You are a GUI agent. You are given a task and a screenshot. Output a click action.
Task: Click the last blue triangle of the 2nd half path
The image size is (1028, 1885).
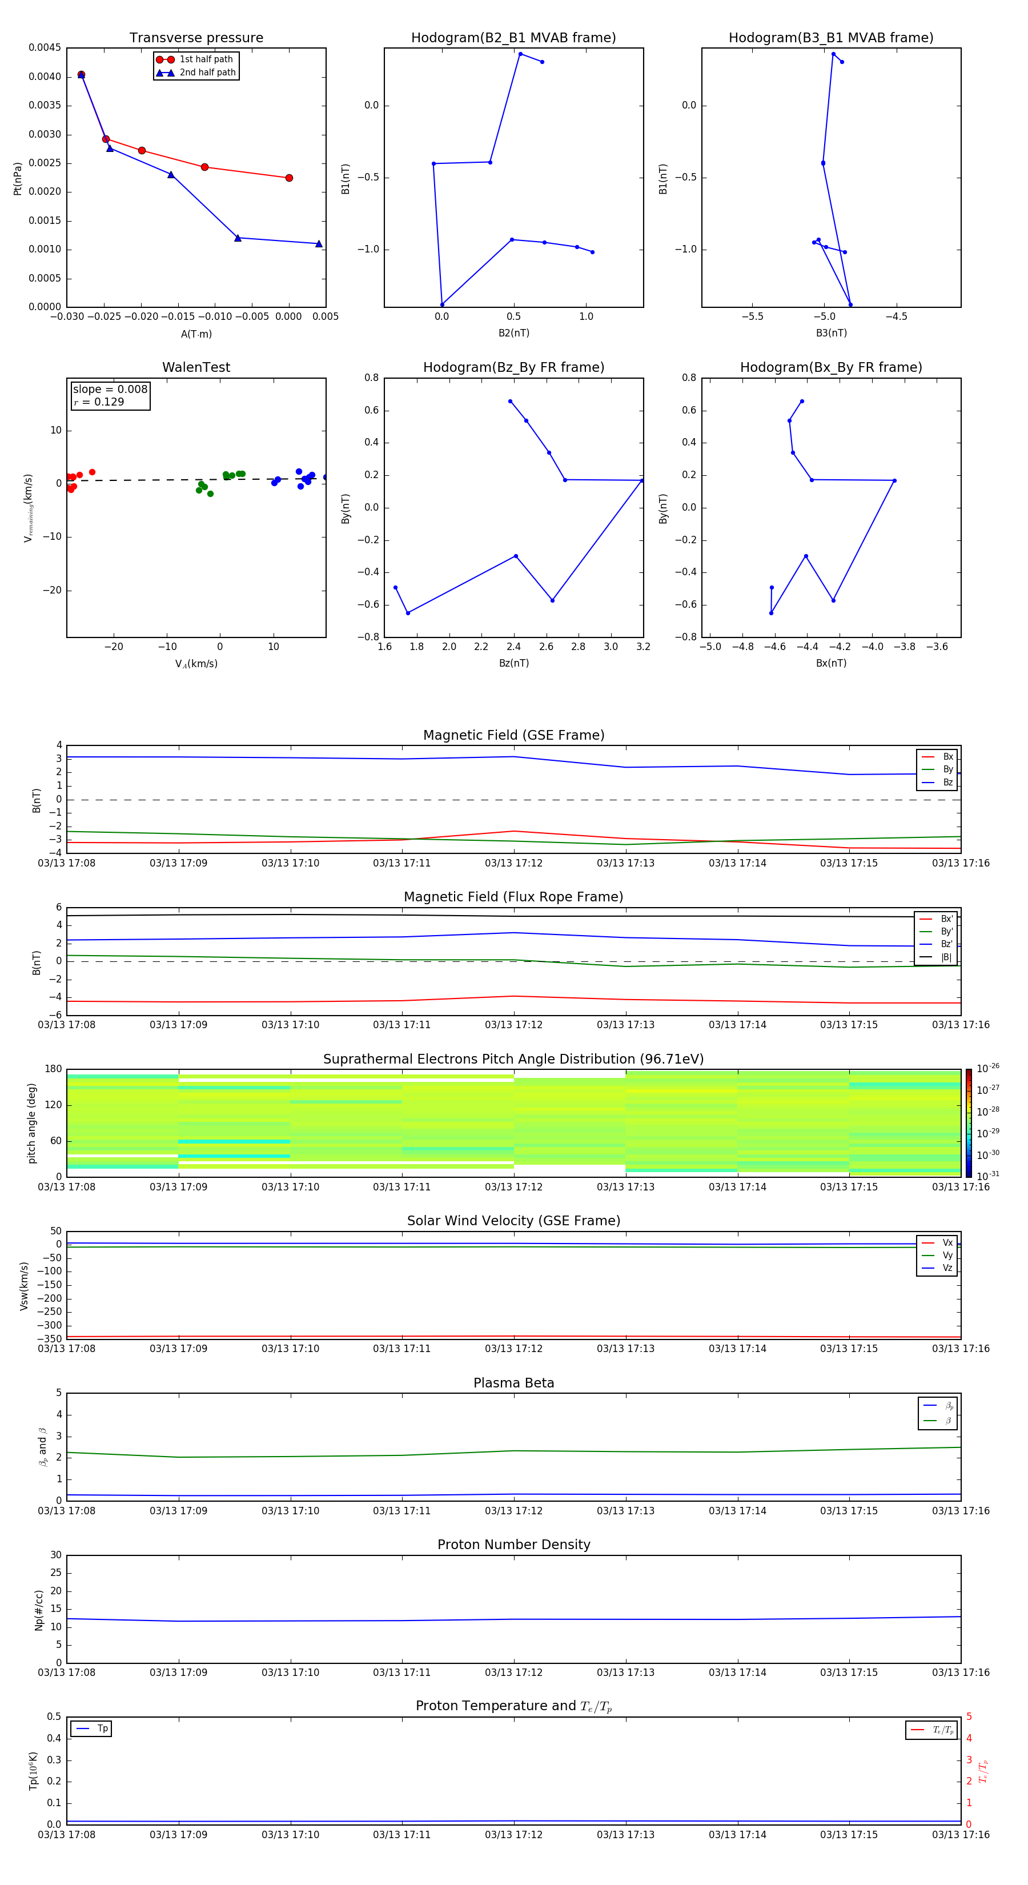tap(318, 244)
